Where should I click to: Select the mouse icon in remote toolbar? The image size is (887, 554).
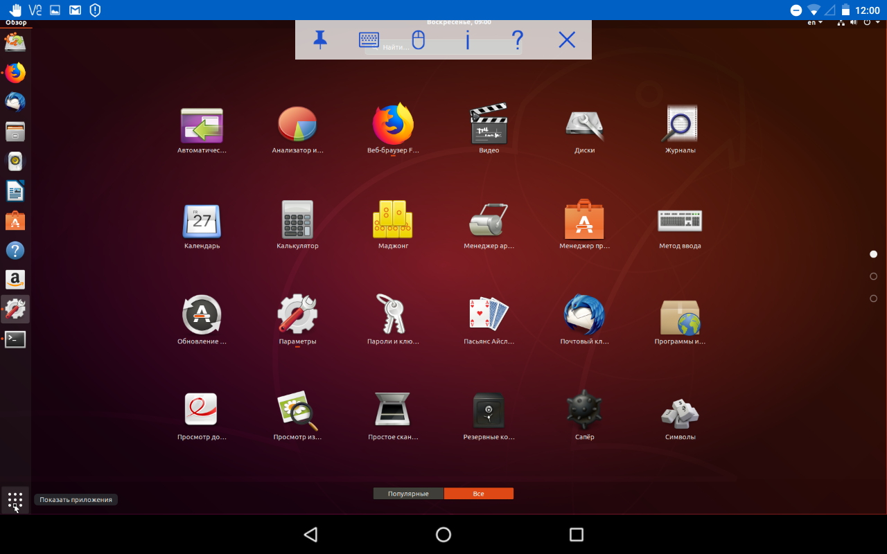pyautogui.click(x=418, y=40)
